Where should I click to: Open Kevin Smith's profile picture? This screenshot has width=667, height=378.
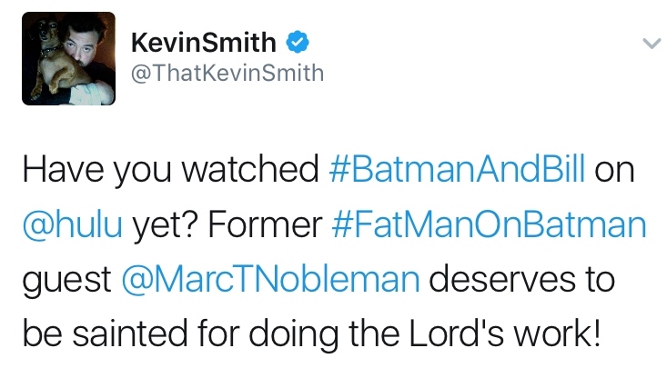pos(69,57)
